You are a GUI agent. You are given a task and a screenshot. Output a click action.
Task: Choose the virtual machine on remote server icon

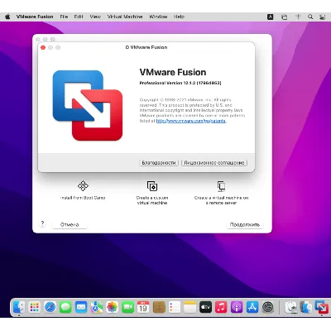pyautogui.click(x=221, y=186)
